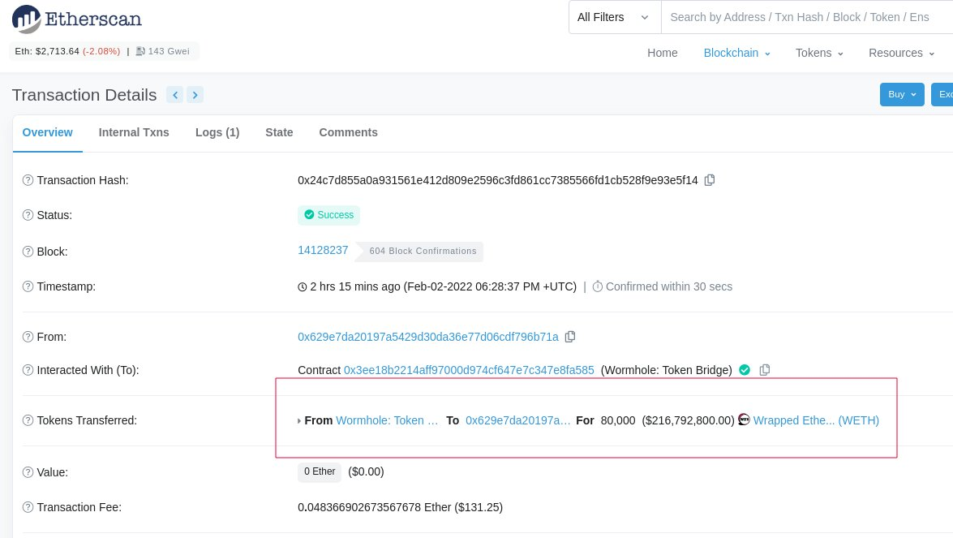Screen dimensions: 953x538
Task: Switch to the Overview tab
Action: tap(47, 132)
